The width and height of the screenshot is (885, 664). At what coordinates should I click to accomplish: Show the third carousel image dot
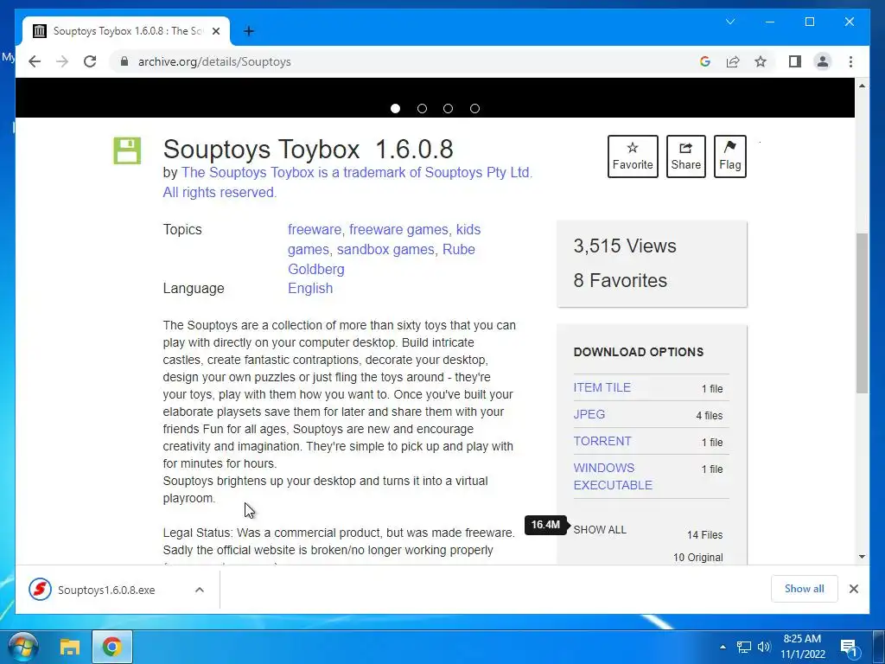pyautogui.click(x=449, y=108)
